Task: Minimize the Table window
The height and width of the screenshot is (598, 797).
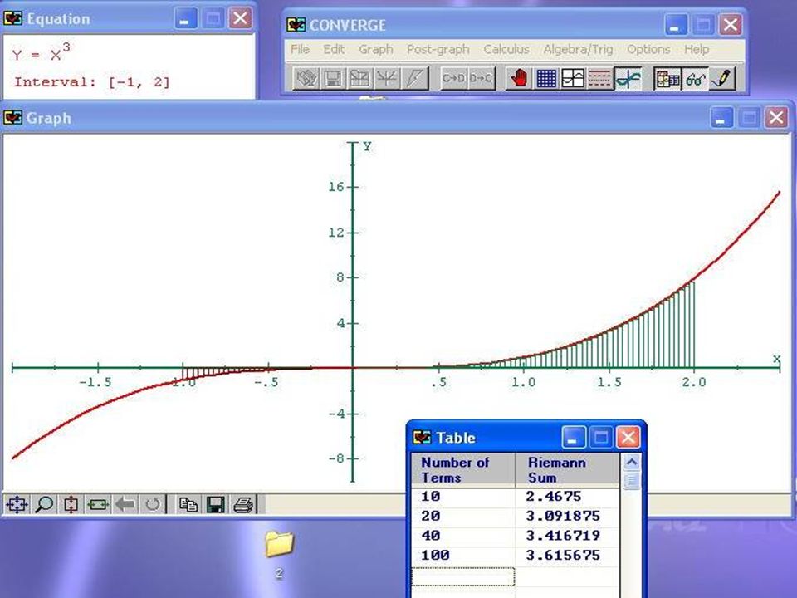Action: [574, 438]
